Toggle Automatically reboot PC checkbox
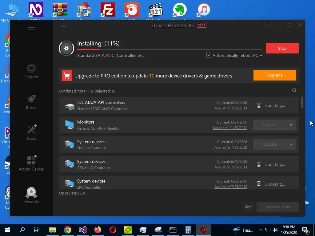The width and height of the screenshot is (315, 236). point(209,55)
